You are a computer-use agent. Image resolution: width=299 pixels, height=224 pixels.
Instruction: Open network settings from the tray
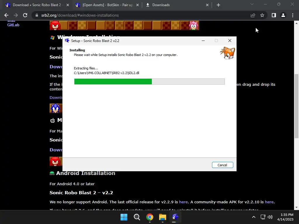pos(263,217)
